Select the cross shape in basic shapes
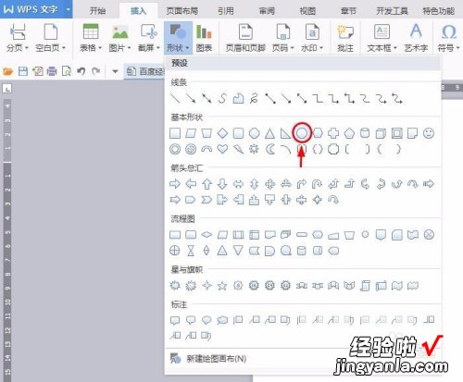 333,133
